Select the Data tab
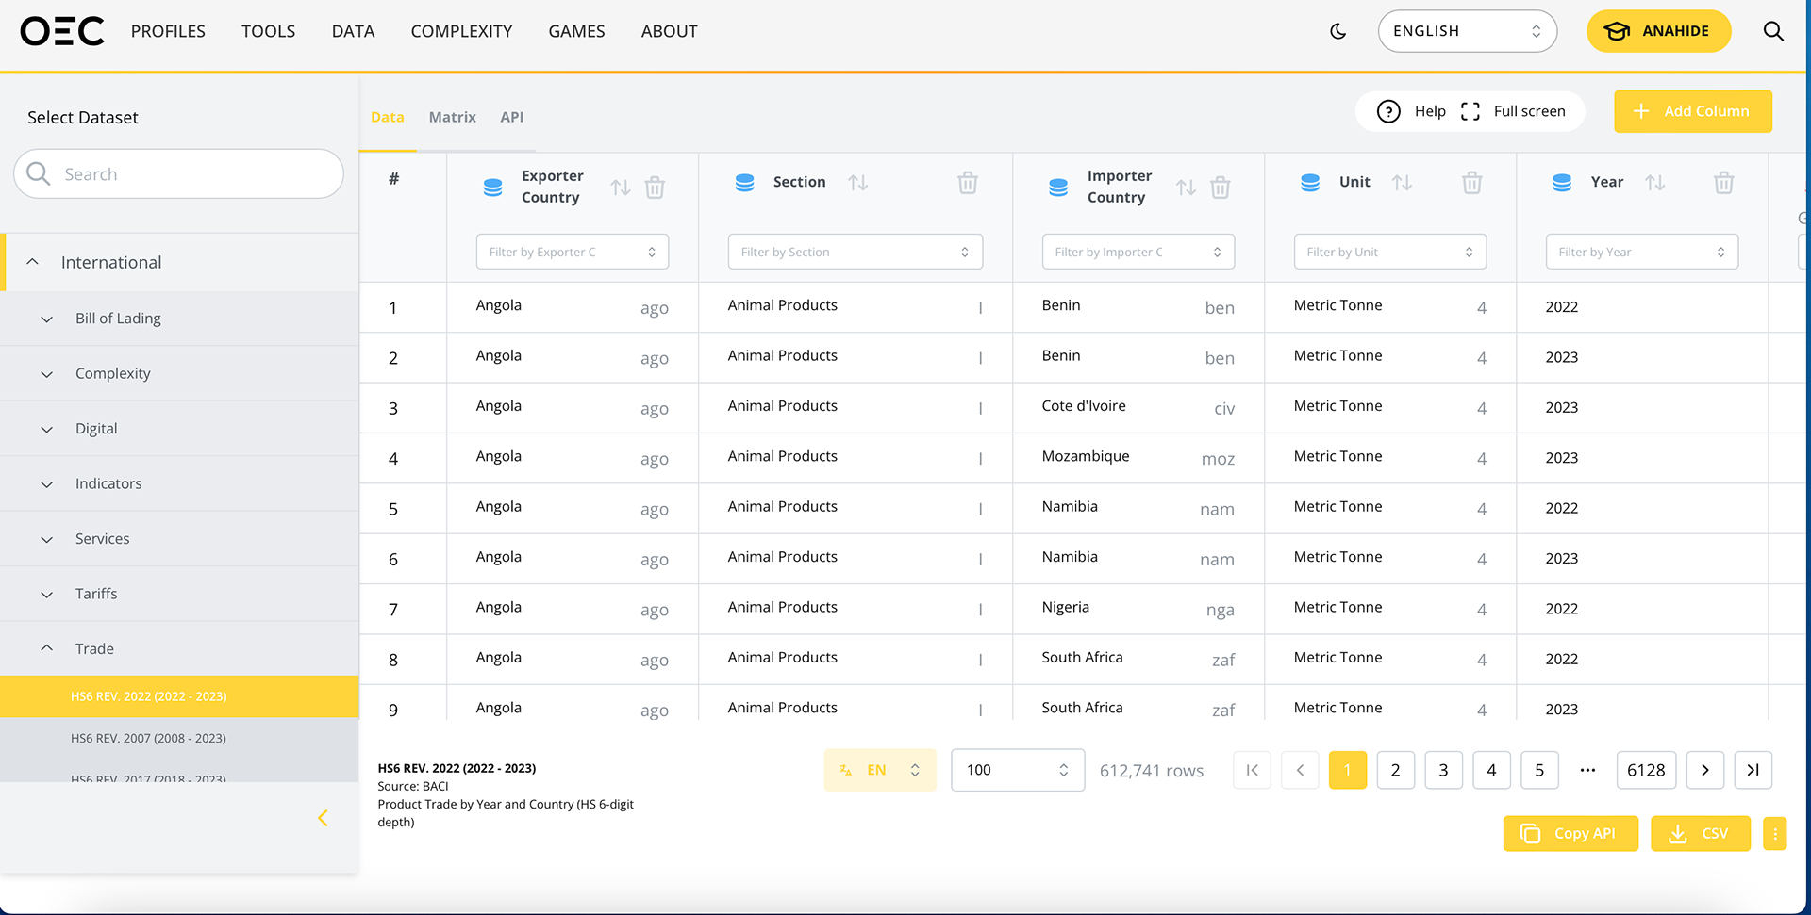 [x=387, y=117]
